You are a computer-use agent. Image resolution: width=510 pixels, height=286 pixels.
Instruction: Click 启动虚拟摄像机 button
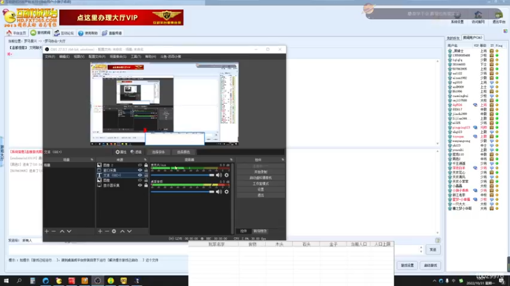point(261,178)
